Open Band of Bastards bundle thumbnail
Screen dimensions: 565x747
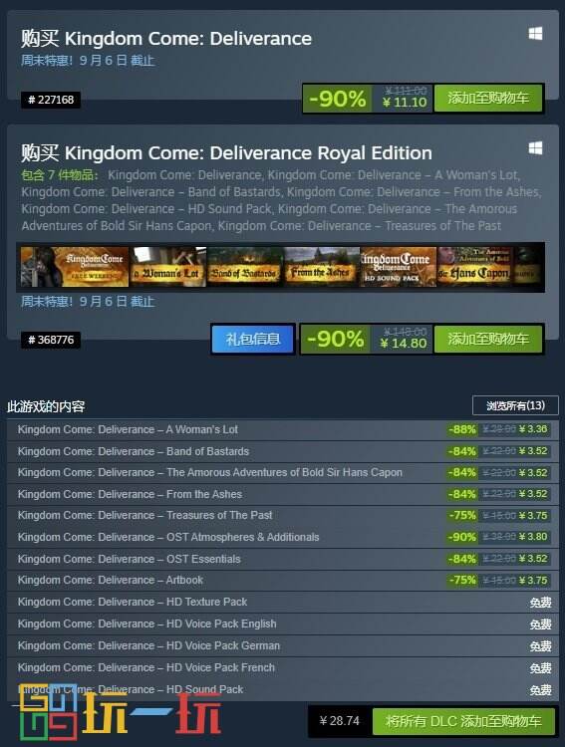(x=245, y=267)
